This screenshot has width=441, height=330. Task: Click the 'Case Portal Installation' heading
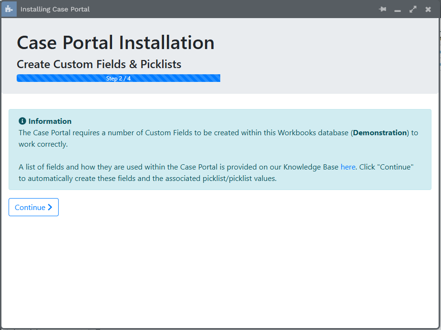[x=115, y=43]
